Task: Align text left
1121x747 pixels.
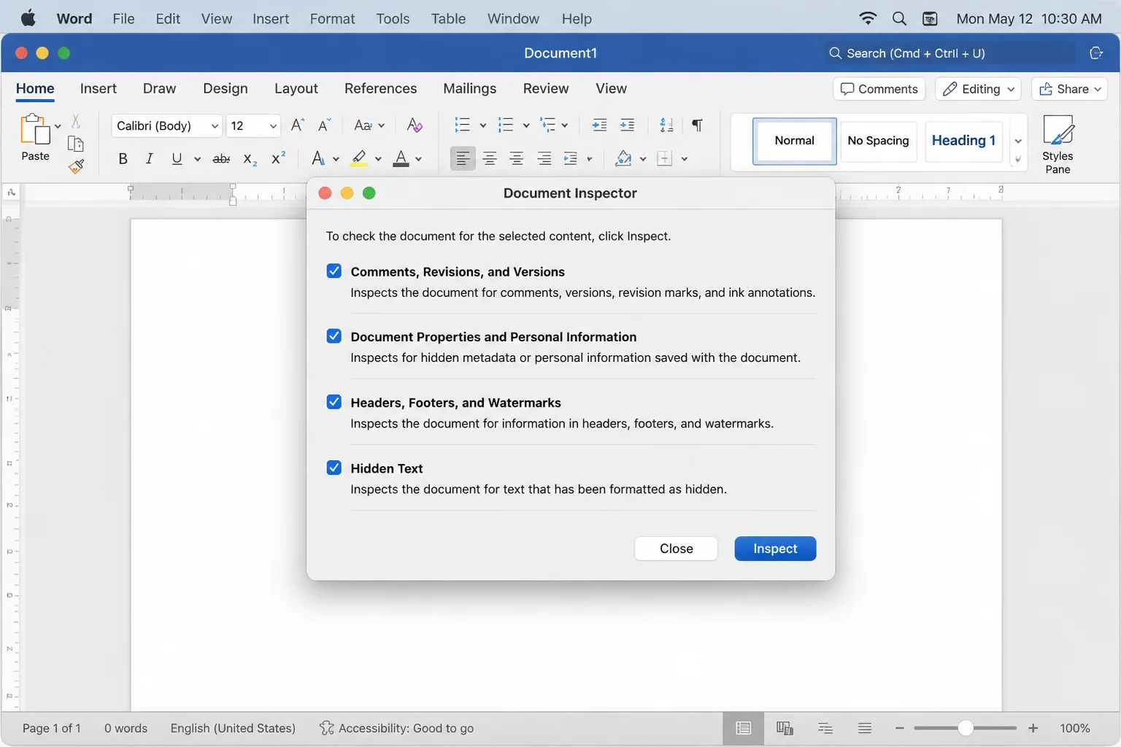Action: (463, 158)
